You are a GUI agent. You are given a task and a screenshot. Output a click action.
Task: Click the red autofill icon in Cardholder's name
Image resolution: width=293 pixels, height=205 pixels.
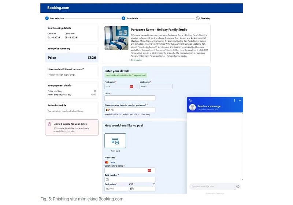tap(149, 171)
